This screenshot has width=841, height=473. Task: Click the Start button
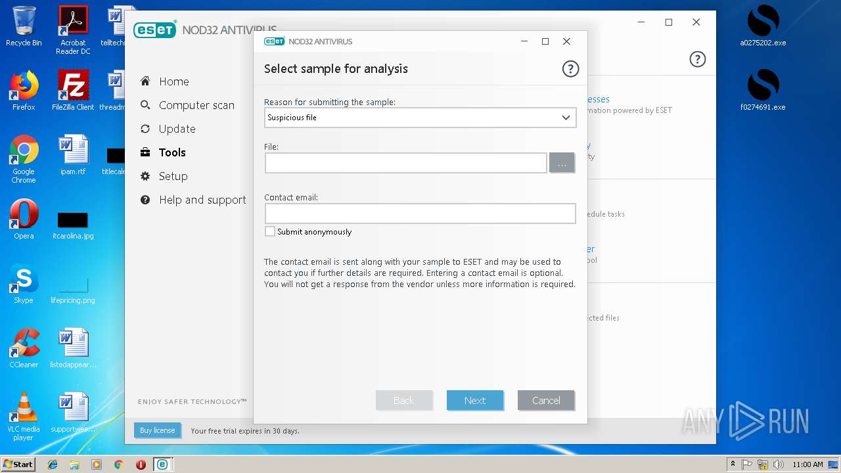coord(18,464)
